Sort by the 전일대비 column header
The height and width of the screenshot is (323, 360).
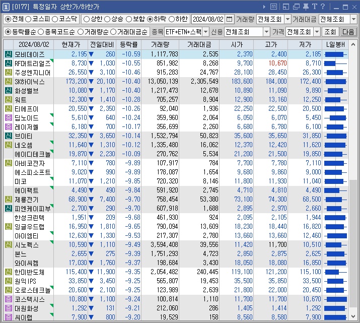pos(102,44)
